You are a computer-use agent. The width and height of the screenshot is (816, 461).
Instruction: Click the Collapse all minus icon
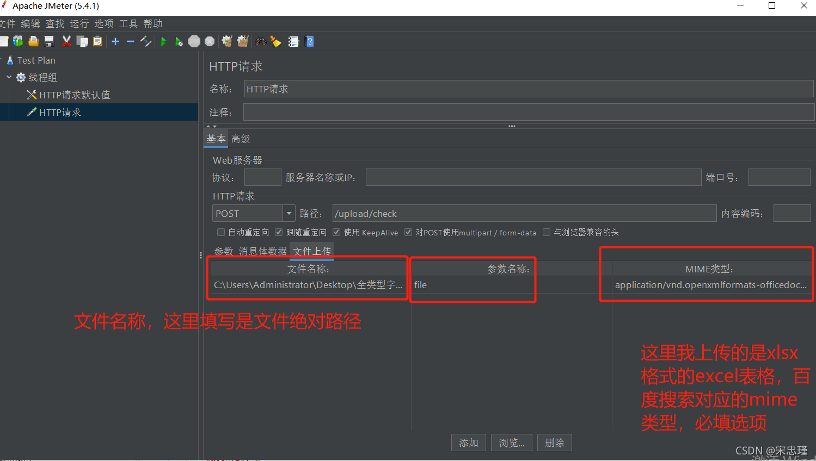point(131,41)
